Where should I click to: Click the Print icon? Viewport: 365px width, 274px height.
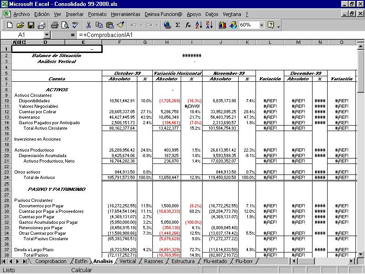tap(54, 25)
